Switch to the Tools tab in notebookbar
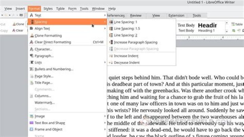Screen dimensions: 244x137 (x=197, y=15)
